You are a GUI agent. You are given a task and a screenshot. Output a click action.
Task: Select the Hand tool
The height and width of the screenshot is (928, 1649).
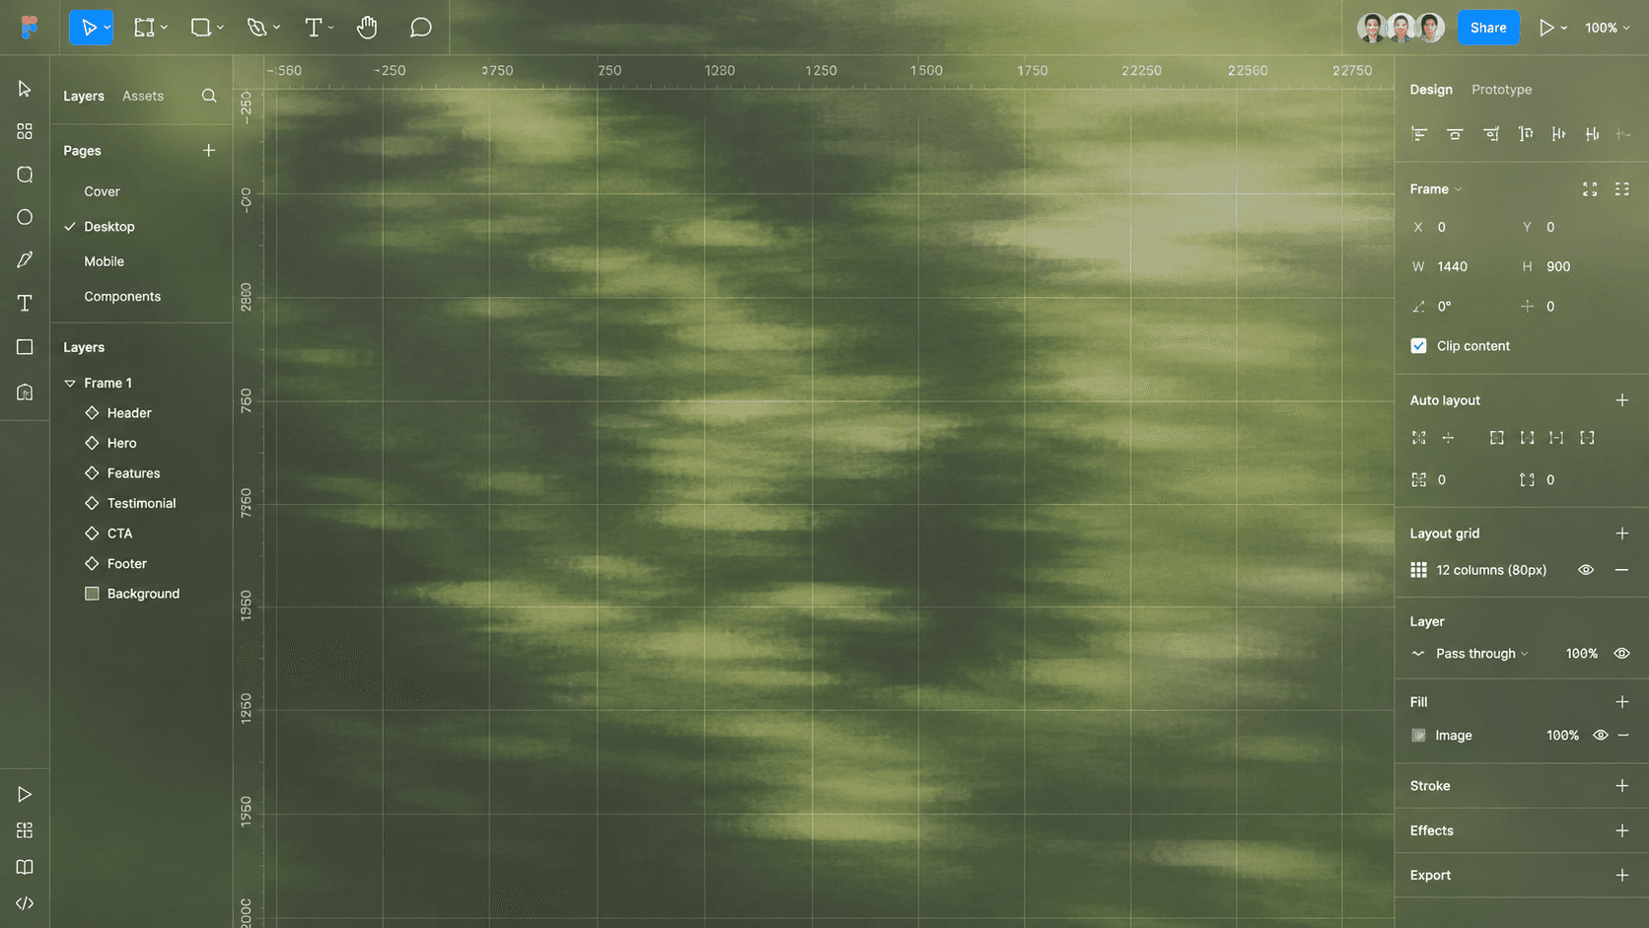pos(367,28)
